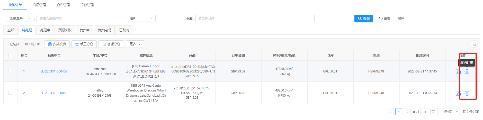
Task: Open the 库存管理 menu tab
Action: coord(87,5)
